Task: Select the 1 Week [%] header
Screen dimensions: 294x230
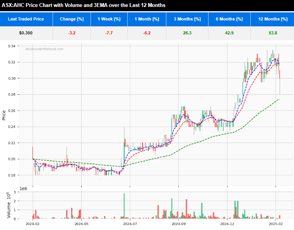Action: click(x=109, y=19)
